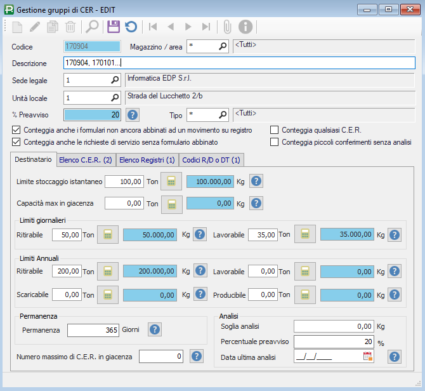The height and width of the screenshot is (391, 425).
Task: Open Tipo lookup search
Action: pyautogui.click(x=223, y=115)
